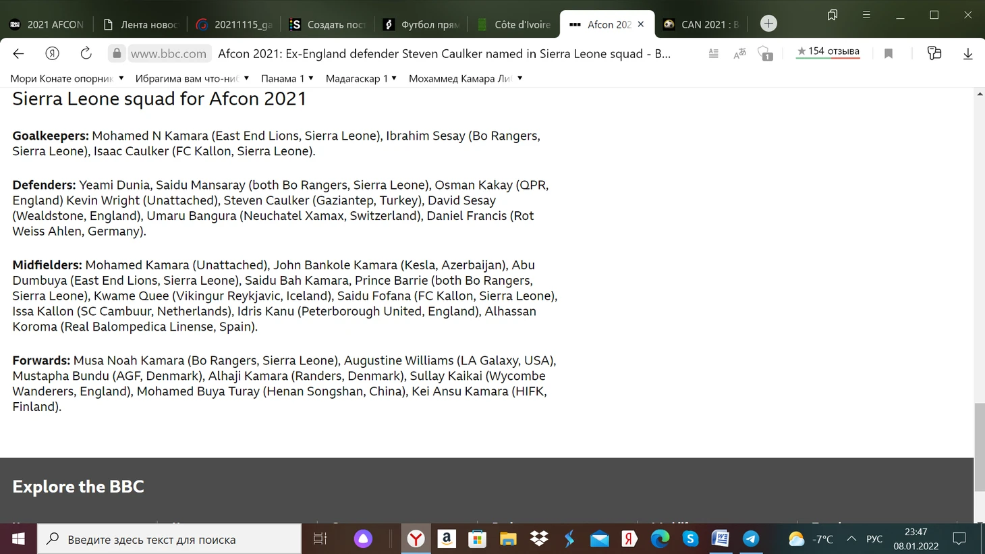
Task: Open the Yandex home button
Action: point(52,53)
